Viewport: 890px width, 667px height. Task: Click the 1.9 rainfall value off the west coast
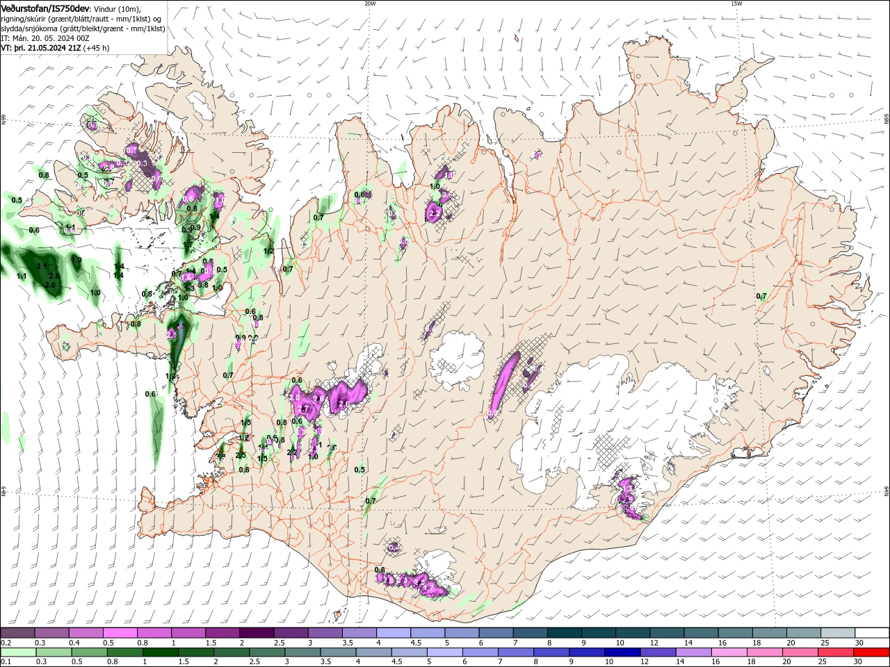tap(76, 261)
